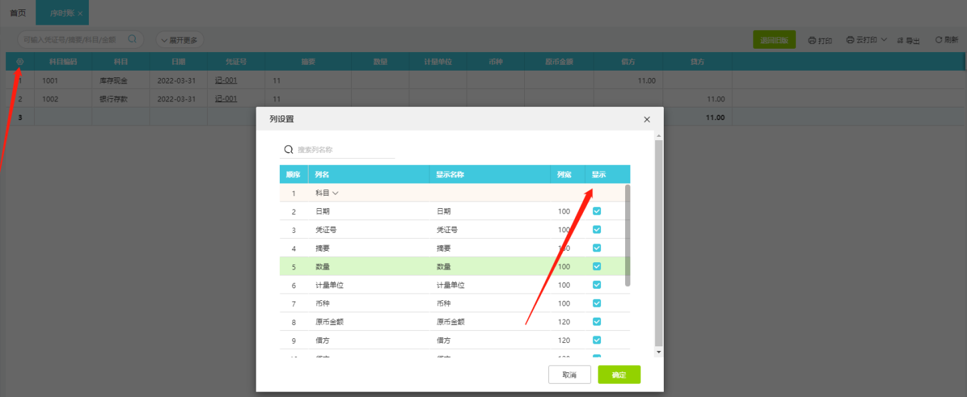This screenshot has height=397, width=967.
Task: Click the column settings gear icon
Action: click(19, 62)
